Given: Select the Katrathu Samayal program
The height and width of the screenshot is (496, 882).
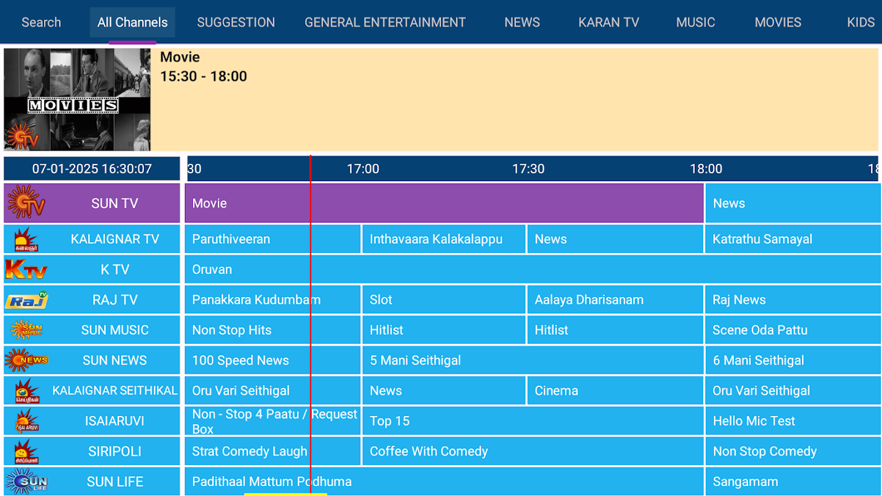Looking at the screenshot, I should point(793,239).
